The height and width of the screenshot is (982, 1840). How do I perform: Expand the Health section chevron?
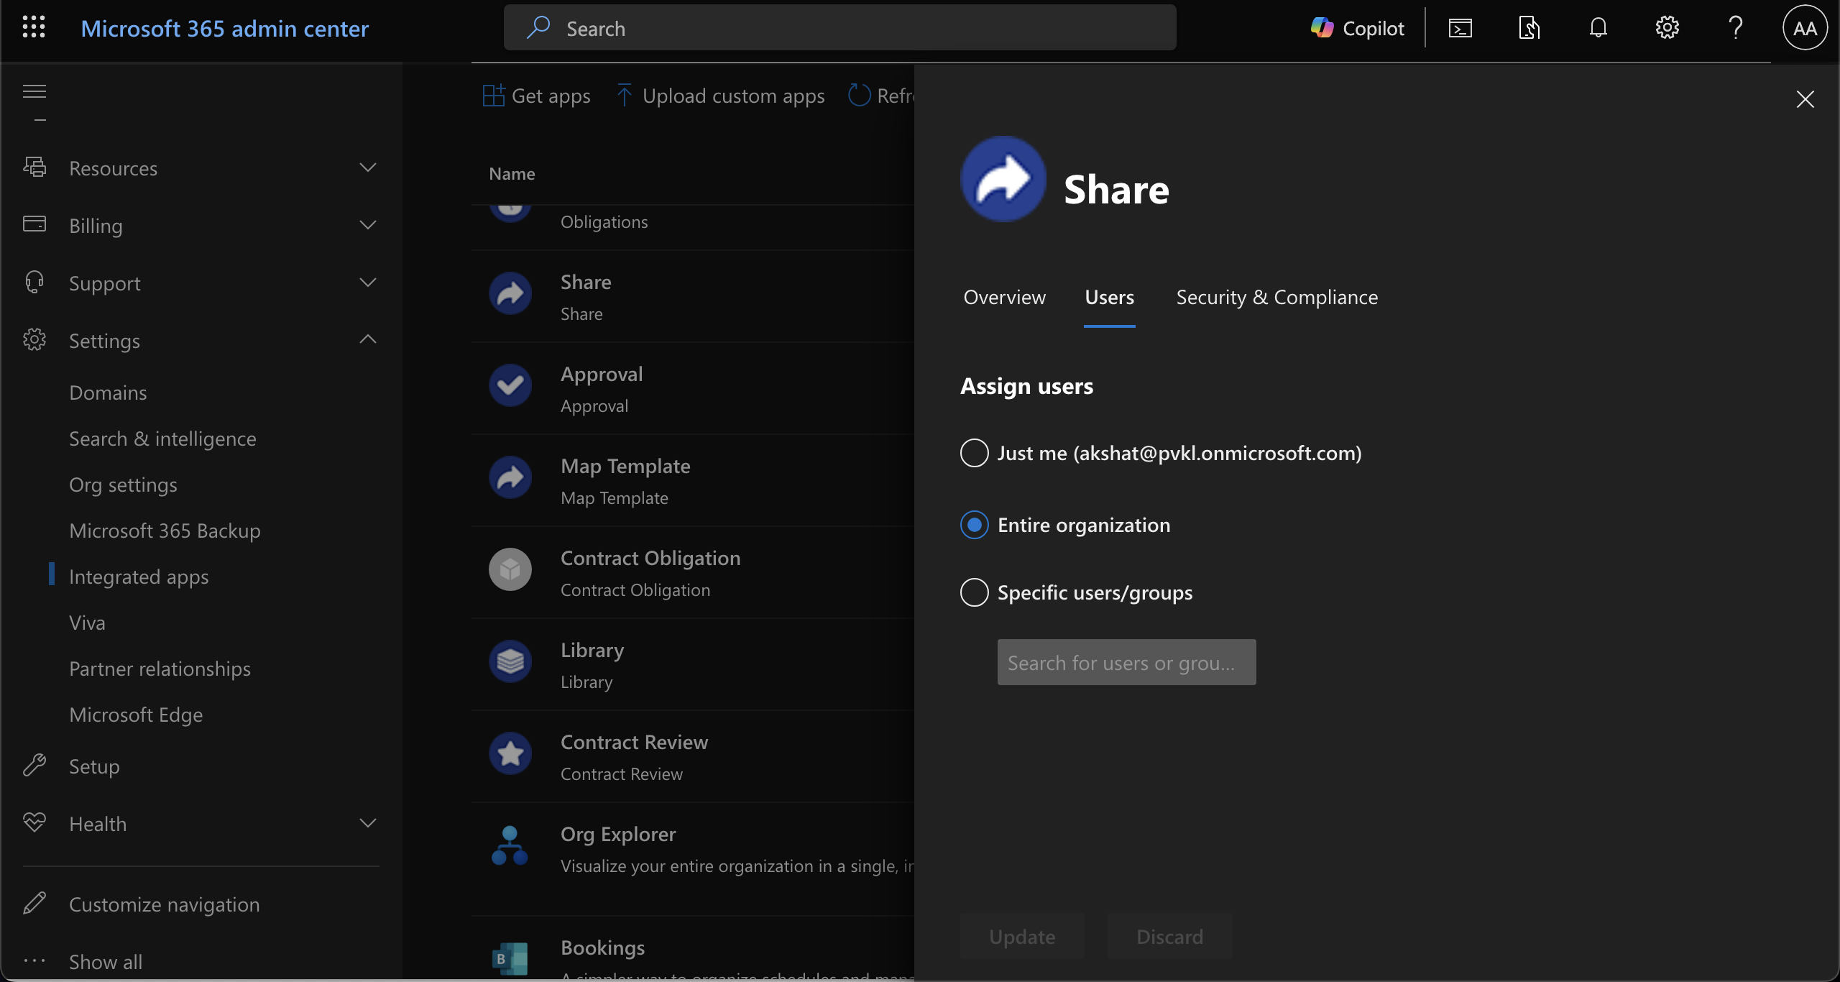click(x=368, y=823)
